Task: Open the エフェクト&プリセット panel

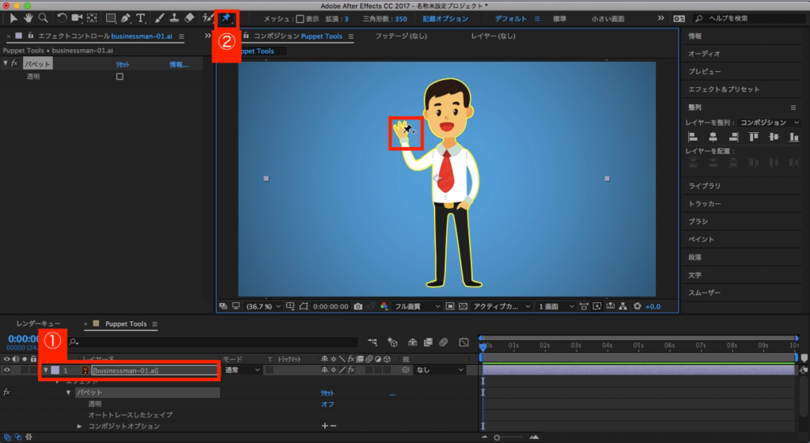Action: point(723,89)
